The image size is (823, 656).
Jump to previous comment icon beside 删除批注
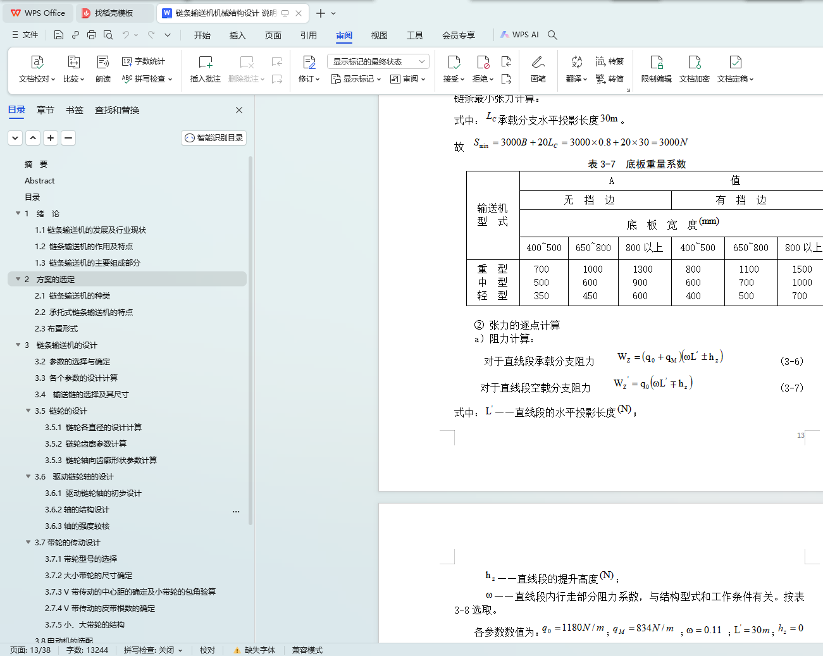pos(277,61)
